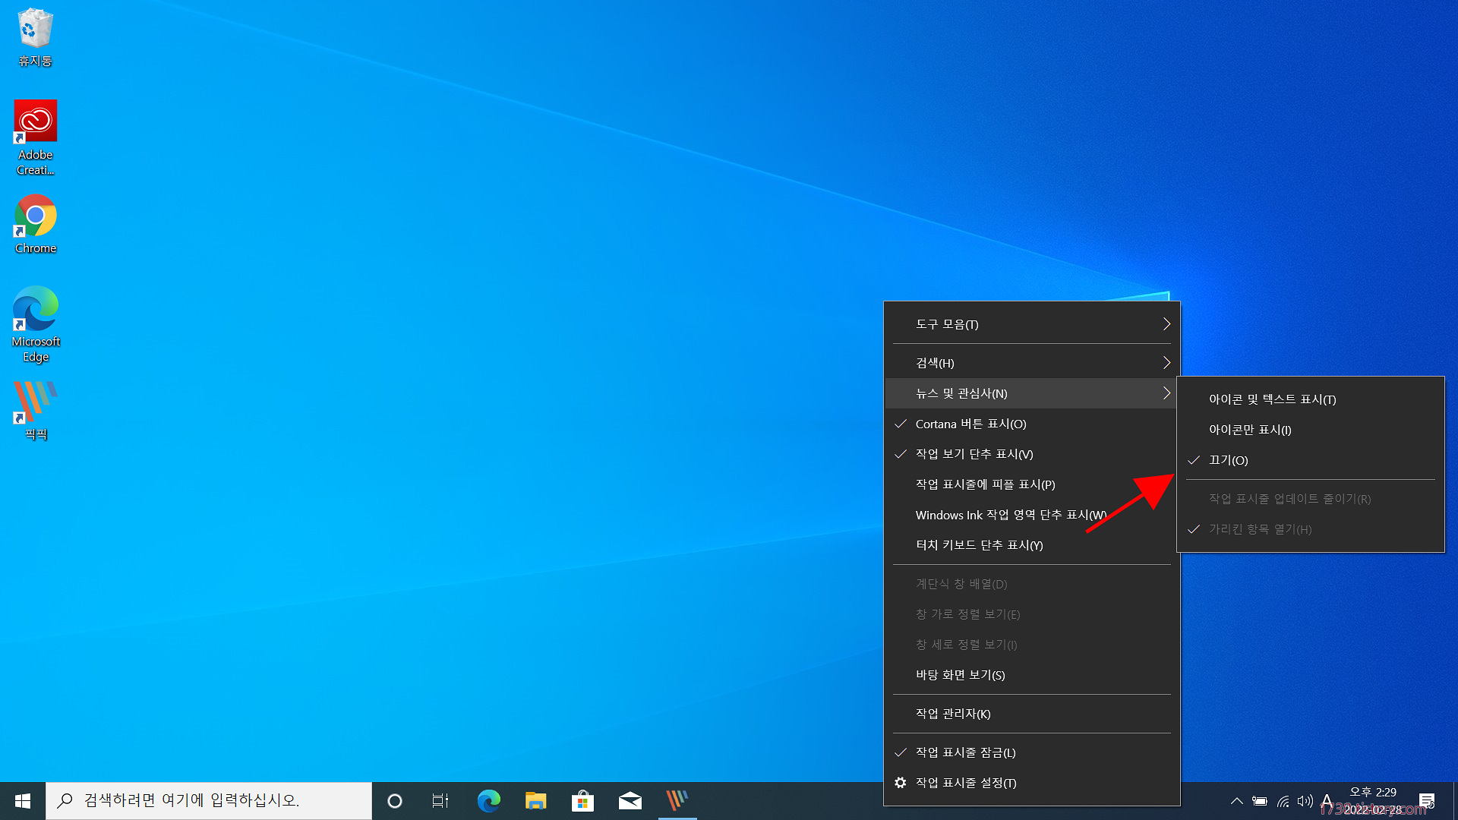
Task: Open 작업 관리자 from context menu
Action: (952, 714)
